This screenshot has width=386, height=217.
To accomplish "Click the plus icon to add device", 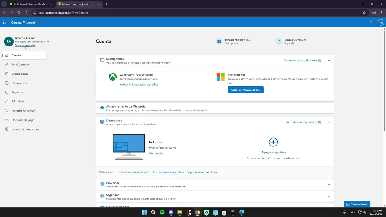I will click(x=273, y=142).
